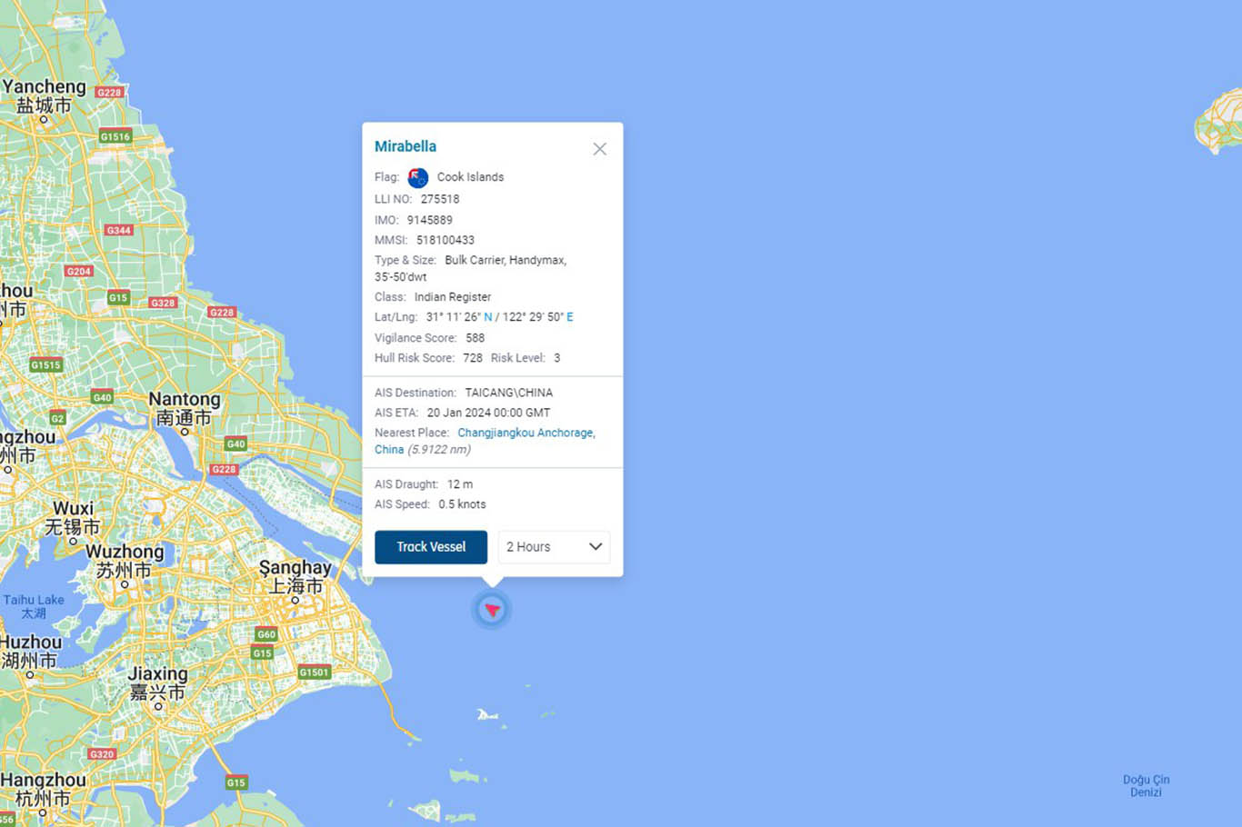The width and height of the screenshot is (1242, 827).
Task: Click the E longitude indicator link
Action: [570, 317]
